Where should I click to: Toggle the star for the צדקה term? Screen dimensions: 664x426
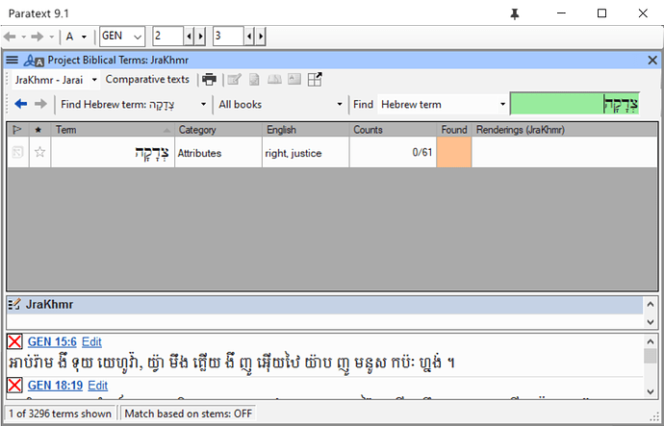click(39, 152)
